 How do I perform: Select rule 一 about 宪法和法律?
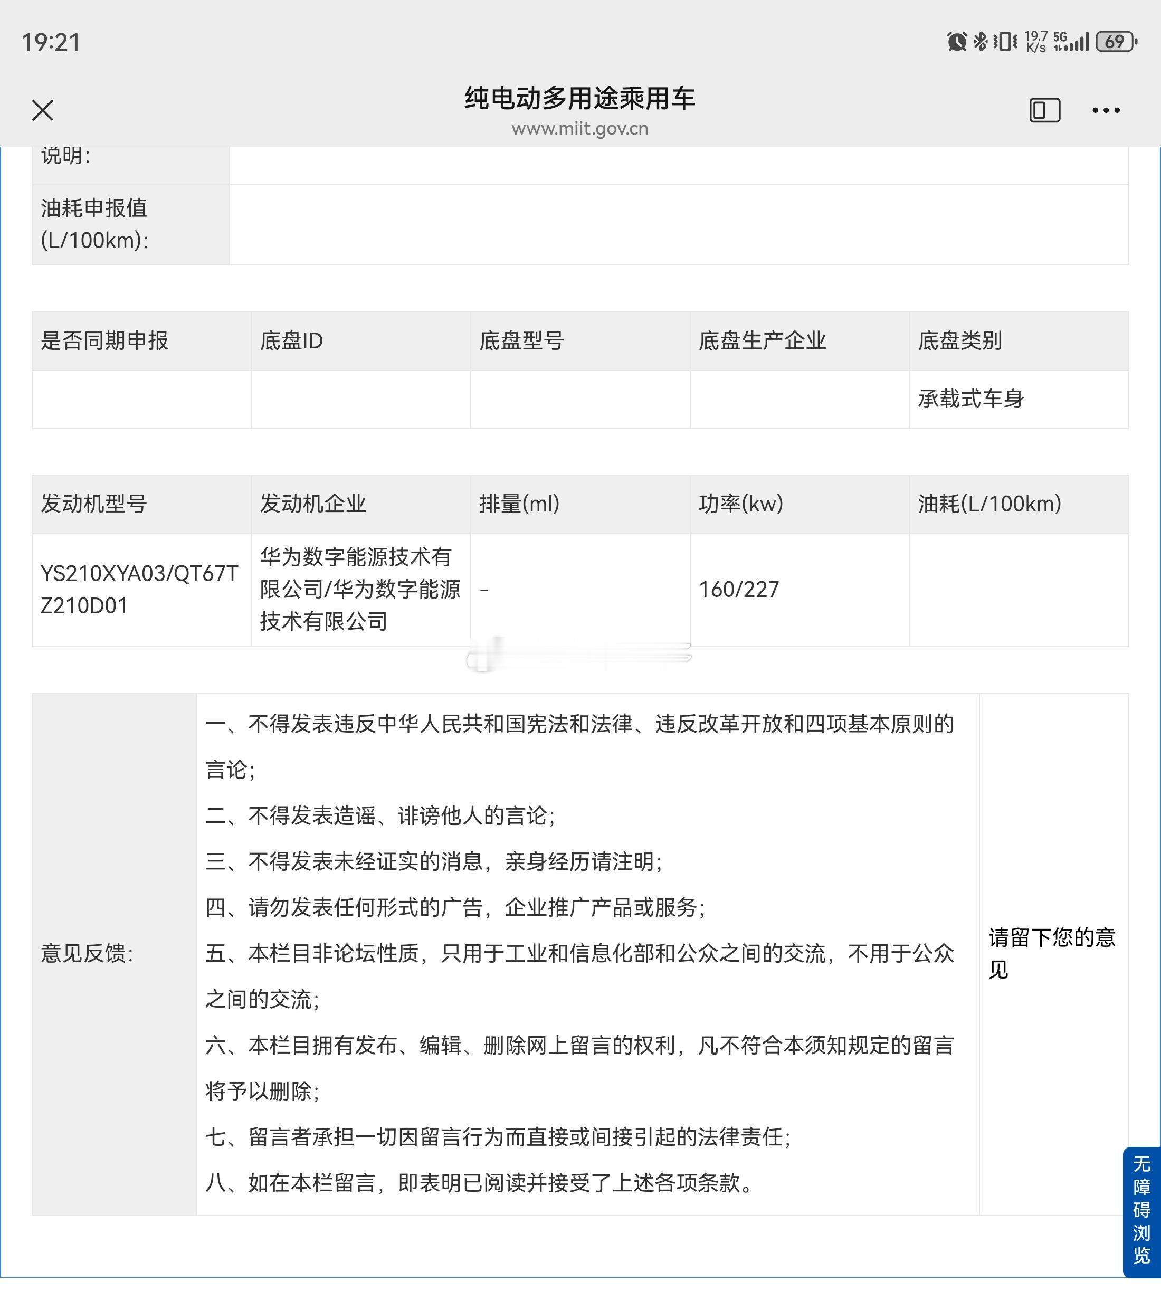click(580, 746)
